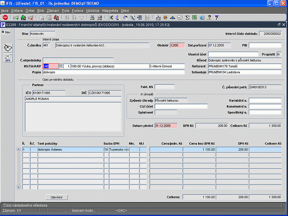Image resolution: width=288 pixels, height=216 pixels.
Task: Click the scissors cut icon
Action: pos(111,18)
